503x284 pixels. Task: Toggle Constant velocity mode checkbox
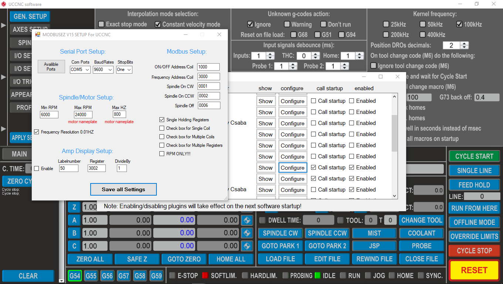pyautogui.click(x=158, y=24)
